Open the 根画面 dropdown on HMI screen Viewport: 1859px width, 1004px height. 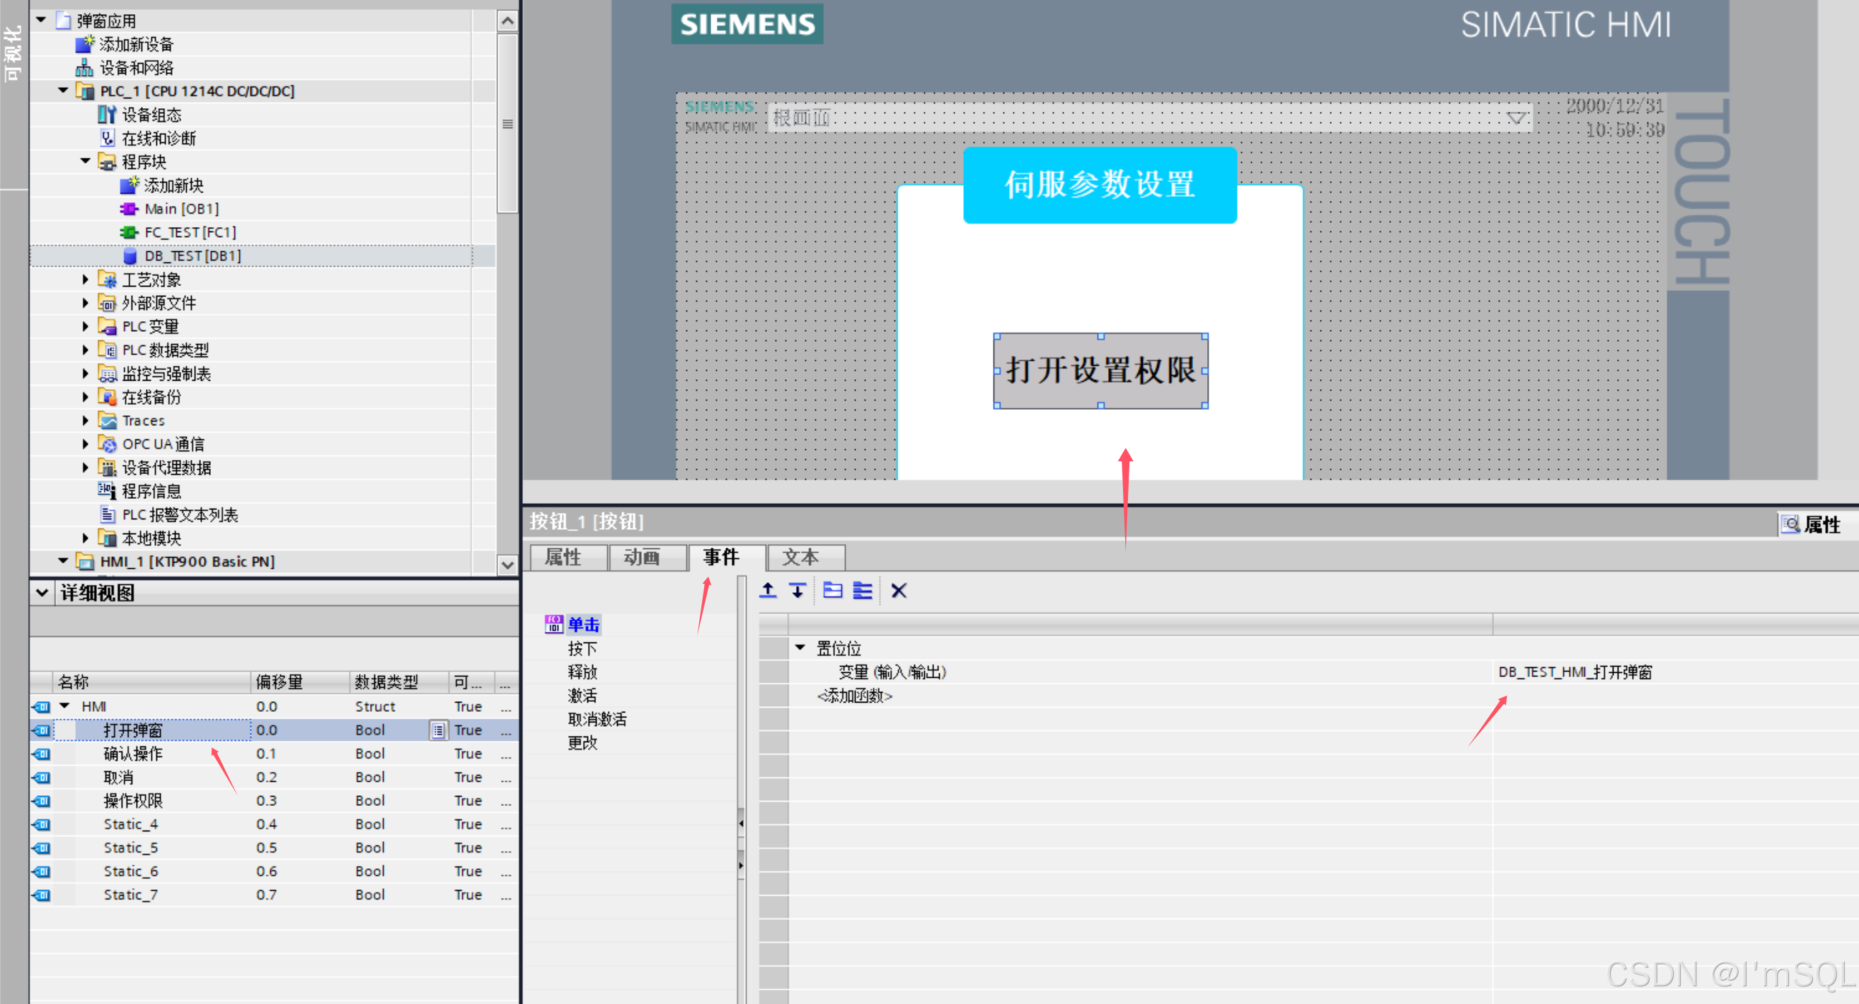1516,117
